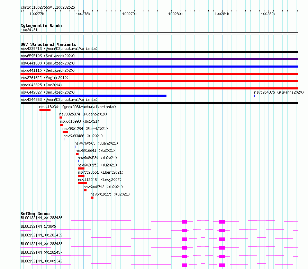Open nsv6080534 (Wu2021) label
Image resolution: width=308 pixels, height=269 pixels.
coord(97,158)
